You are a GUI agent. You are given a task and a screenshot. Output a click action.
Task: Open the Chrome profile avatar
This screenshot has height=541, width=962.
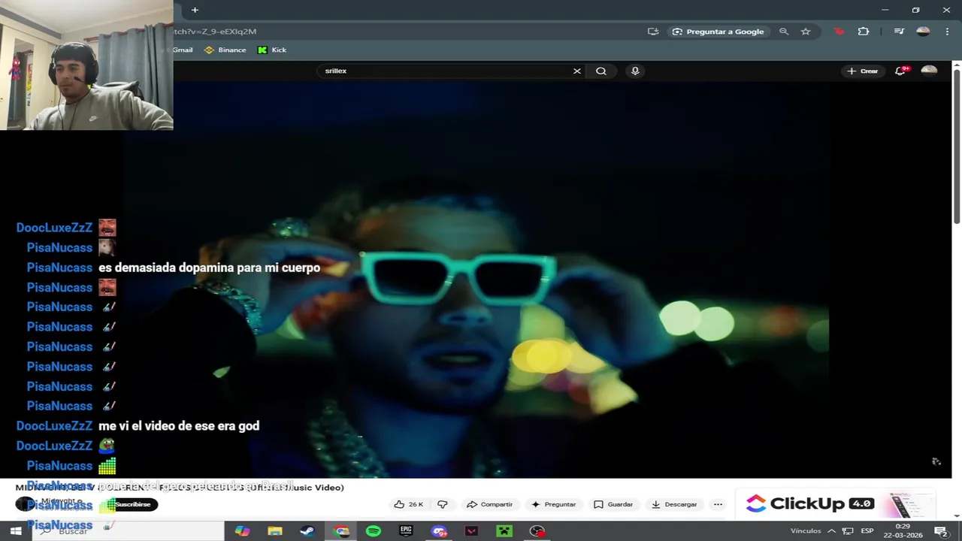click(924, 32)
